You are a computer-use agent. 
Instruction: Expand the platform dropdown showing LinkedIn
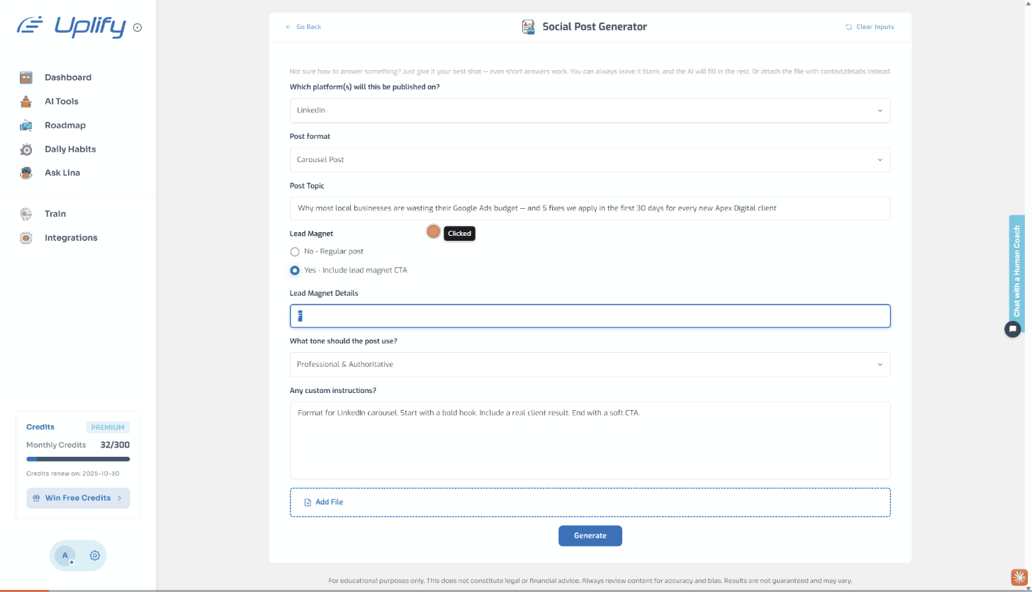coord(590,110)
